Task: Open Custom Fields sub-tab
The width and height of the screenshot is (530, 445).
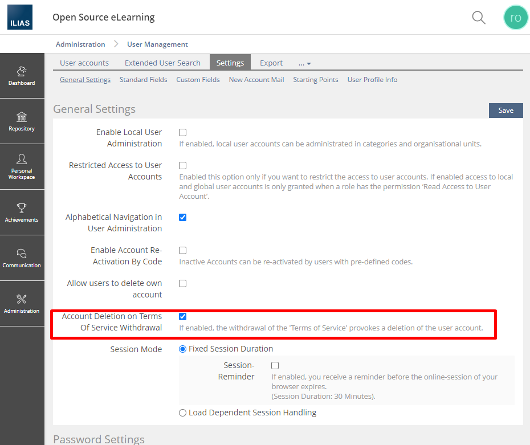Action: pyautogui.click(x=198, y=80)
